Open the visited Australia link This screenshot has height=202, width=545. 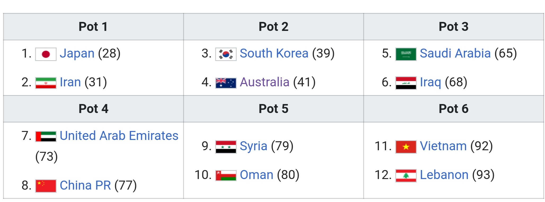tap(265, 82)
